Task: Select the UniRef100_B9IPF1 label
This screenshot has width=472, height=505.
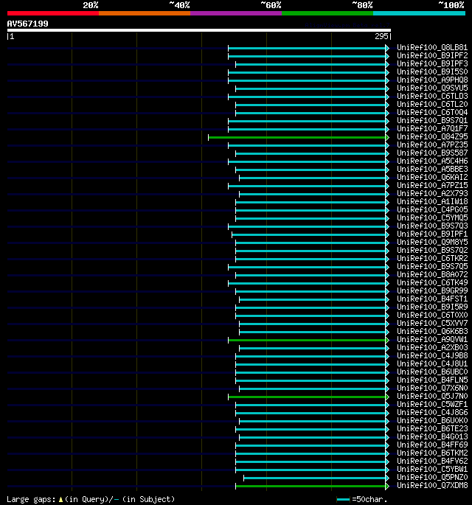Action: point(432,234)
